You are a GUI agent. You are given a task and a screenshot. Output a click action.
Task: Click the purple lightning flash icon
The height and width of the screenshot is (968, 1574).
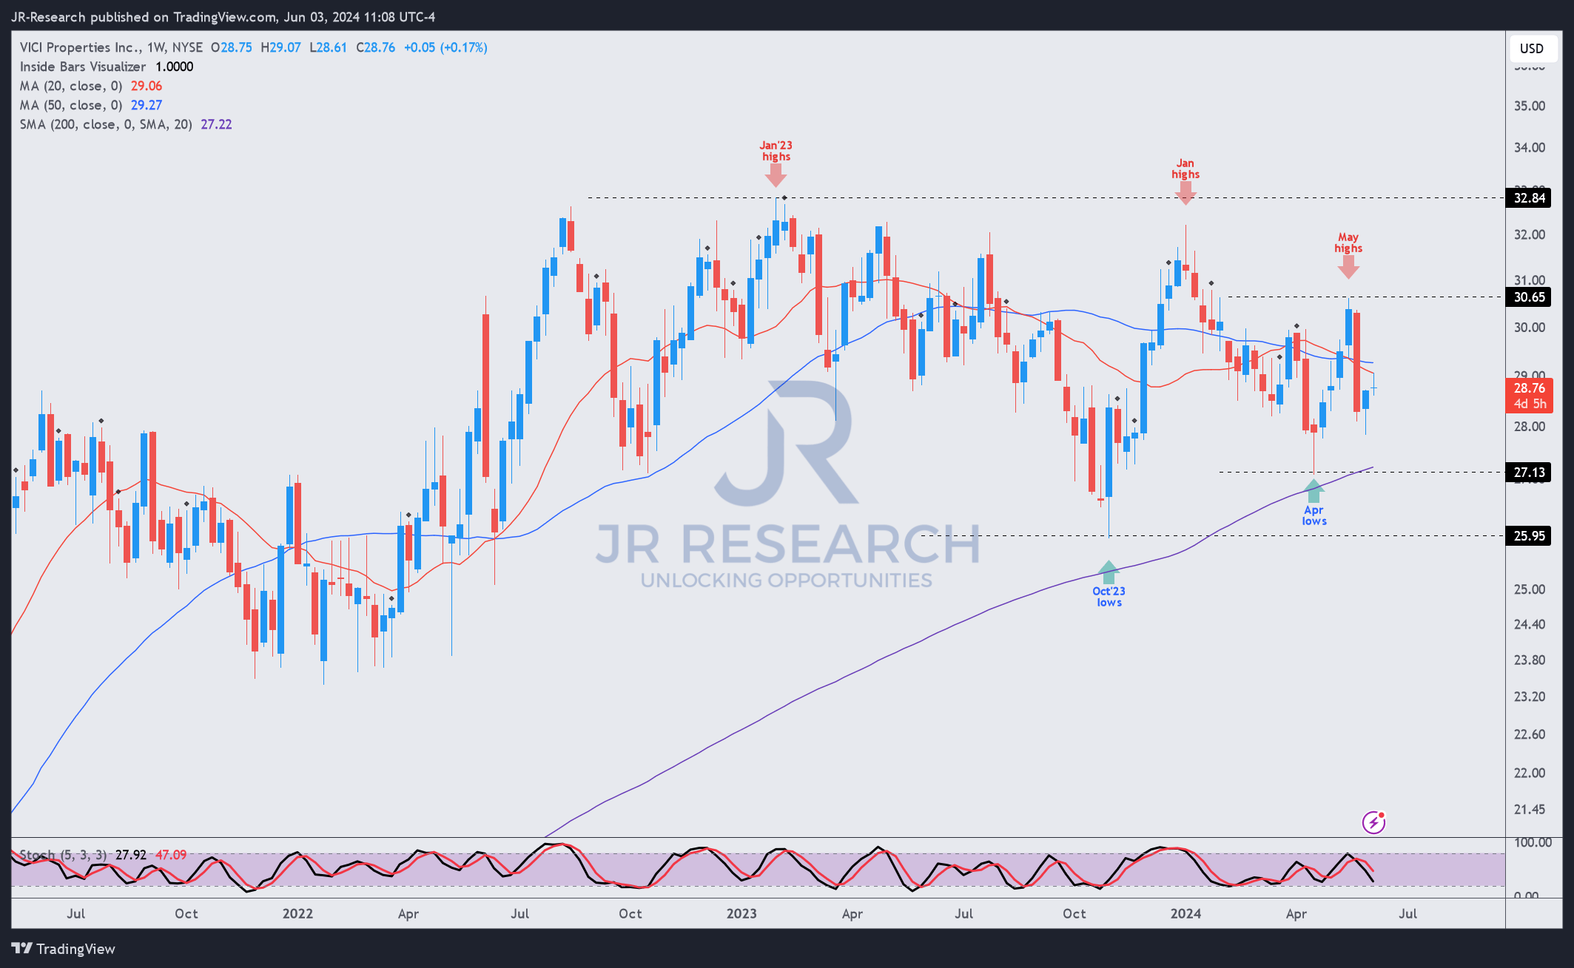pos(1373,822)
